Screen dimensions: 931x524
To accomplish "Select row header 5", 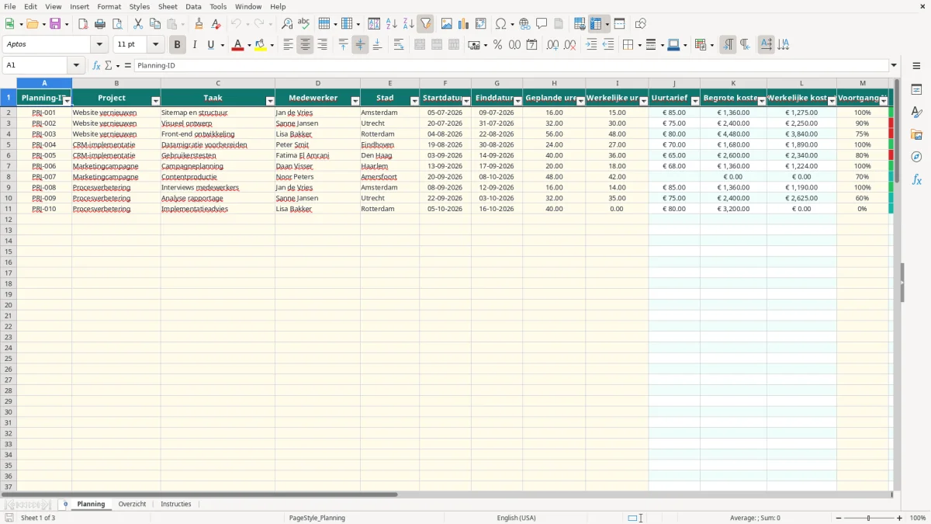I will [9, 144].
